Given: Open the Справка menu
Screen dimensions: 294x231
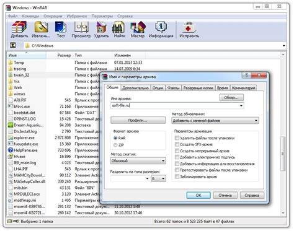Looking at the screenshot, I should (125, 16).
